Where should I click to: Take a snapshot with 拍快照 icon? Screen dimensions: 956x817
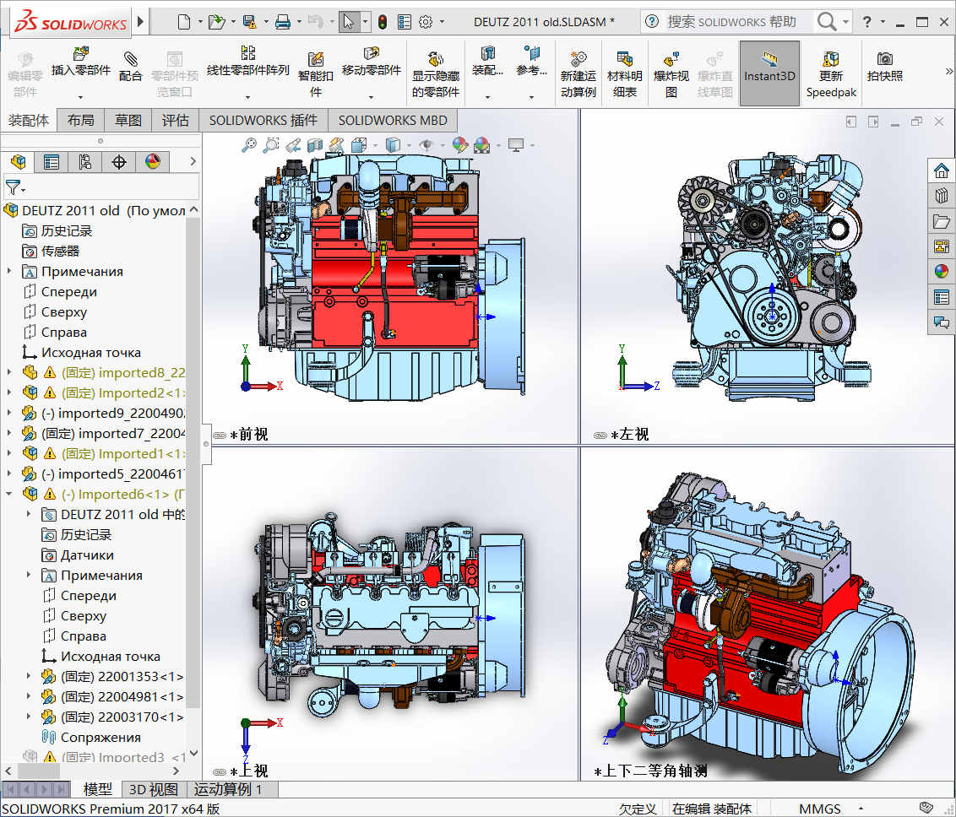tap(884, 59)
